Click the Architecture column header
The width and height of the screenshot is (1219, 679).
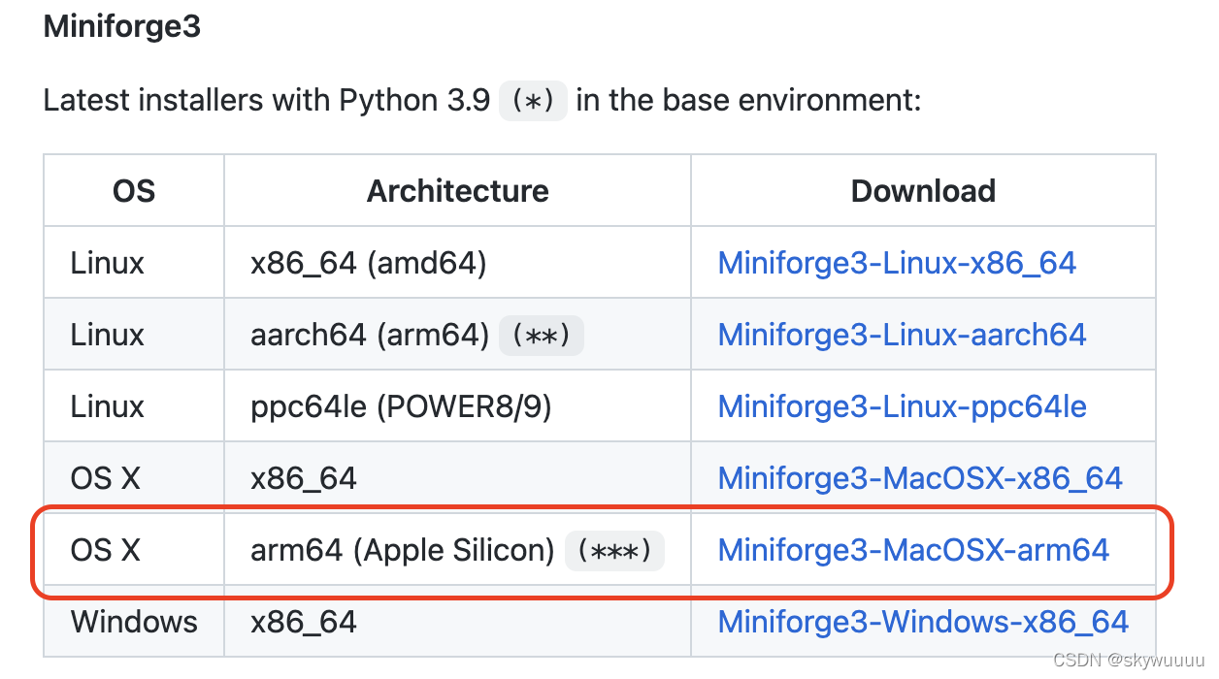coord(457,191)
